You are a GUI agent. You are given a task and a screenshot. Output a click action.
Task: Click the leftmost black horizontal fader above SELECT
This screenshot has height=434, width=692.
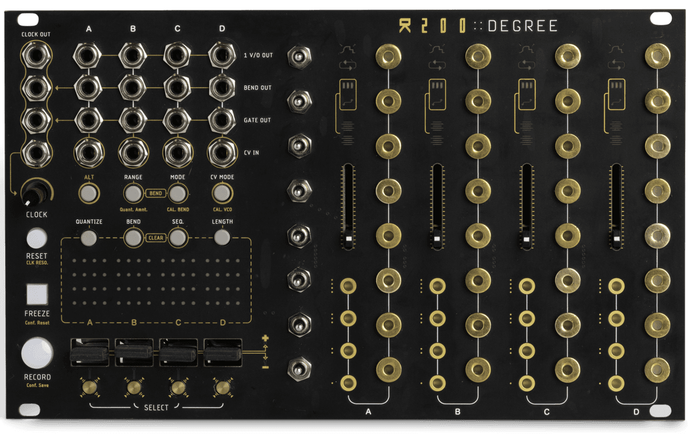click(x=89, y=353)
